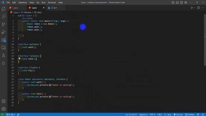206x116 pixels.
Task: Open the Selection menu
Action: click(x=23, y=3)
